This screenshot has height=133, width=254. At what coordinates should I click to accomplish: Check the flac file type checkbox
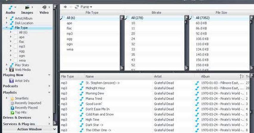tap(15, 42)
